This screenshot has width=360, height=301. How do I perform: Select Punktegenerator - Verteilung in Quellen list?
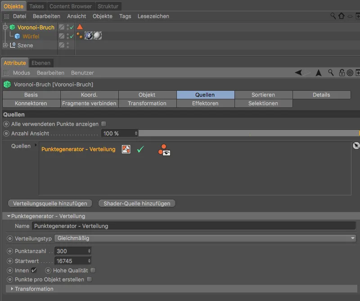click(78, 149)
